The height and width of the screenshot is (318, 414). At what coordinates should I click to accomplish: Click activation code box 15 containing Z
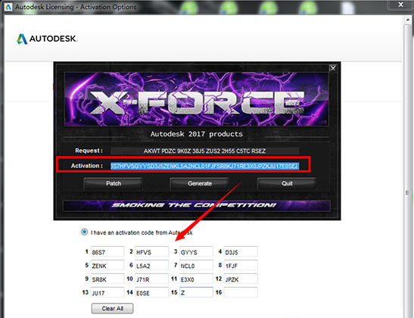(196, 293)
